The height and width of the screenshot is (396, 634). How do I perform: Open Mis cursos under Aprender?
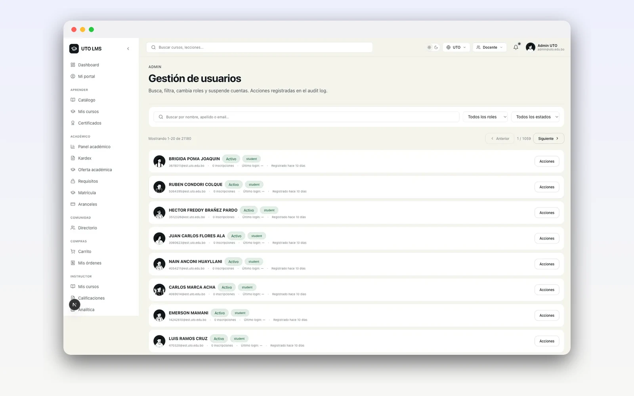[x=88, y=112]
